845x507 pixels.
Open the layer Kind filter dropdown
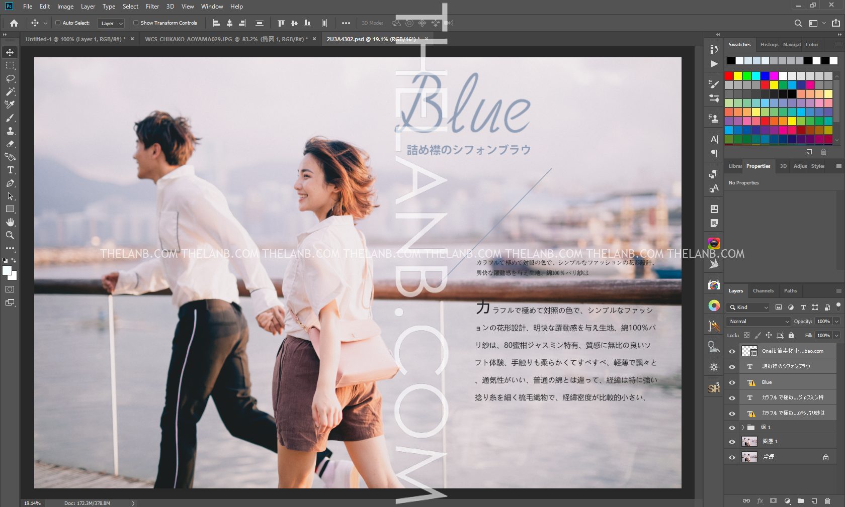click(748, 307)
